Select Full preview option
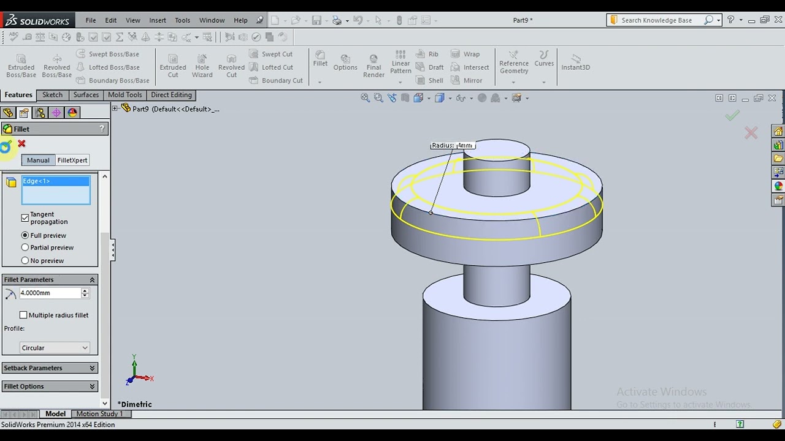Image resolution: width=785 pixels, height=441 pixels. click(25, 235)
